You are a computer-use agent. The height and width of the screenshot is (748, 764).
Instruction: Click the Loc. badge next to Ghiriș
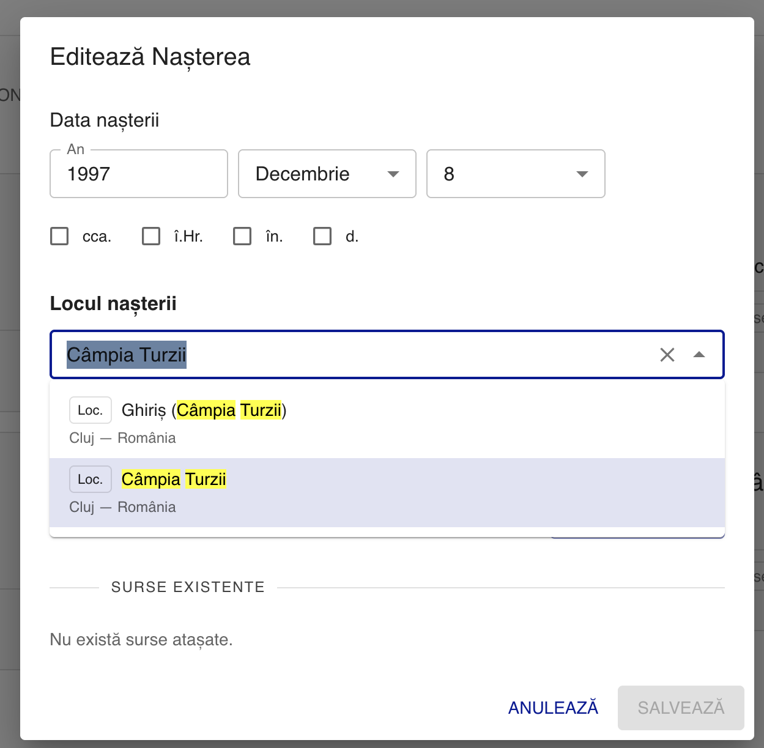(90, 410)
